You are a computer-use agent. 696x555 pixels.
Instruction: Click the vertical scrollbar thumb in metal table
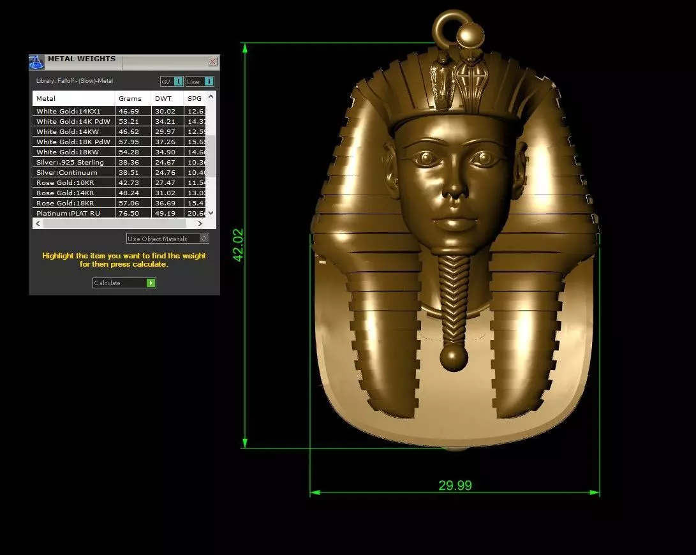click(x=212, y=156)
